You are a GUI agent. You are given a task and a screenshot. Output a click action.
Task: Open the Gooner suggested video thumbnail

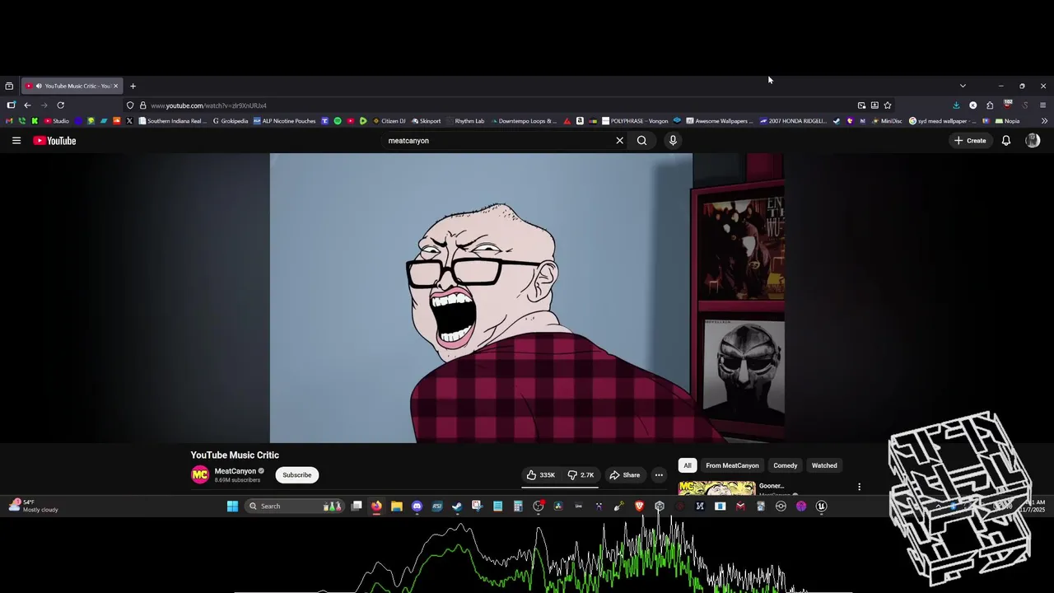tap(716, 488)
